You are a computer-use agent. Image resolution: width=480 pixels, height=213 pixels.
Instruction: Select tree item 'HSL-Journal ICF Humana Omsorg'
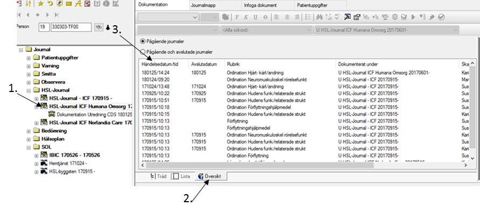click(91, 106)
